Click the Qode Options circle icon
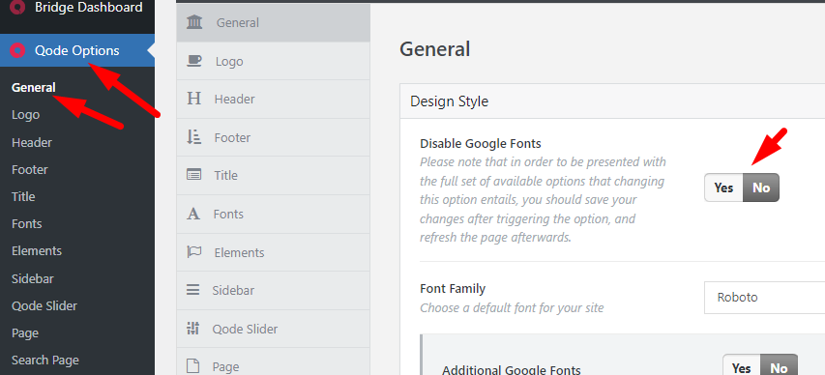Screen dimensions: 825x375 [x=17, y=50]
